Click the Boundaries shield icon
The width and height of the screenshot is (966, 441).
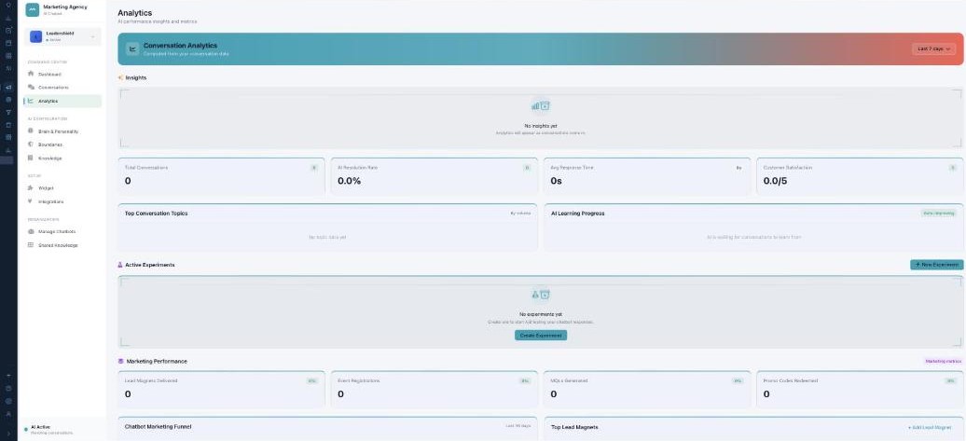31,145
